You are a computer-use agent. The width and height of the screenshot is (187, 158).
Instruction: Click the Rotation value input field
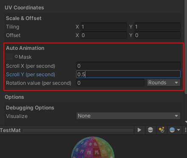coord(110,83)
